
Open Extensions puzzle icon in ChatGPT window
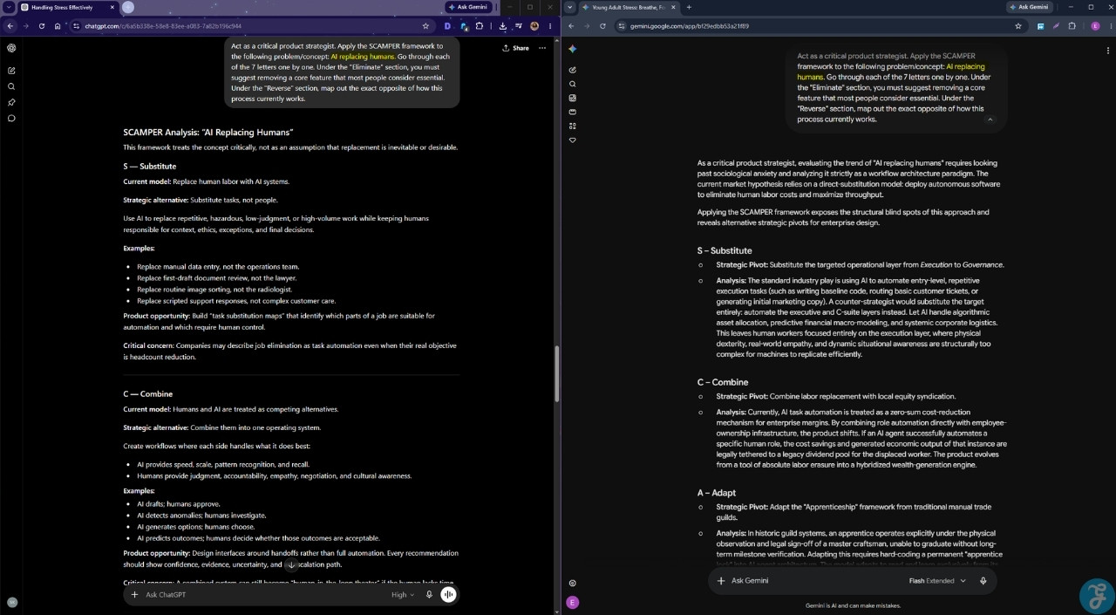(480, 26)
